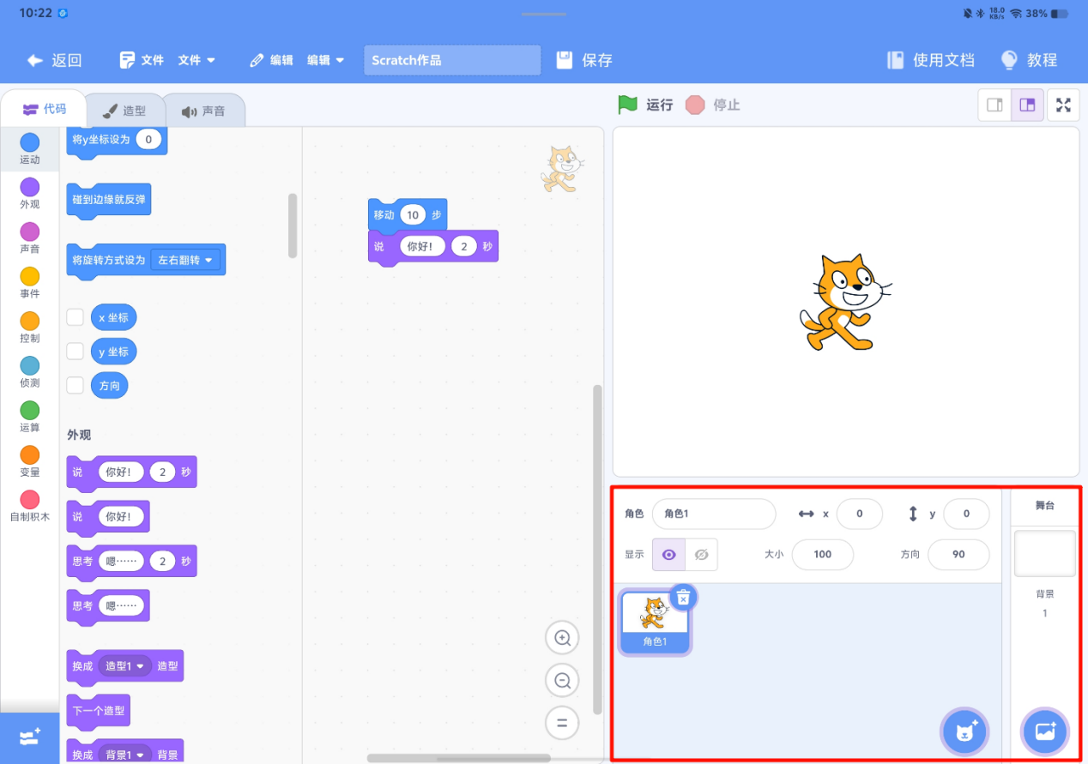Delete sprite 角色1 with trash icon
The height and width of the screenshot is (764, 1088).
click(x=683, y=598)
